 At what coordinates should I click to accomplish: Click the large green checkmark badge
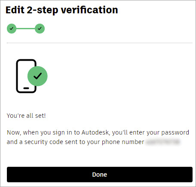tap(37, 76)
